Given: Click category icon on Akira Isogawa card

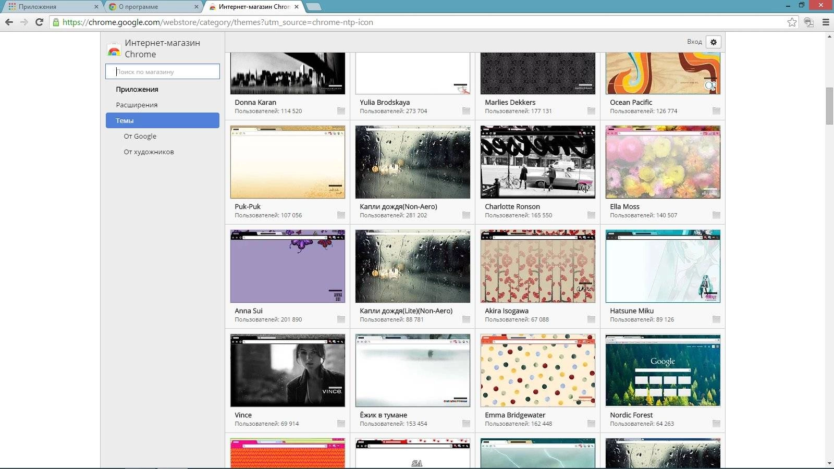Looking at the screenshot, I should (x=591, y=319).
